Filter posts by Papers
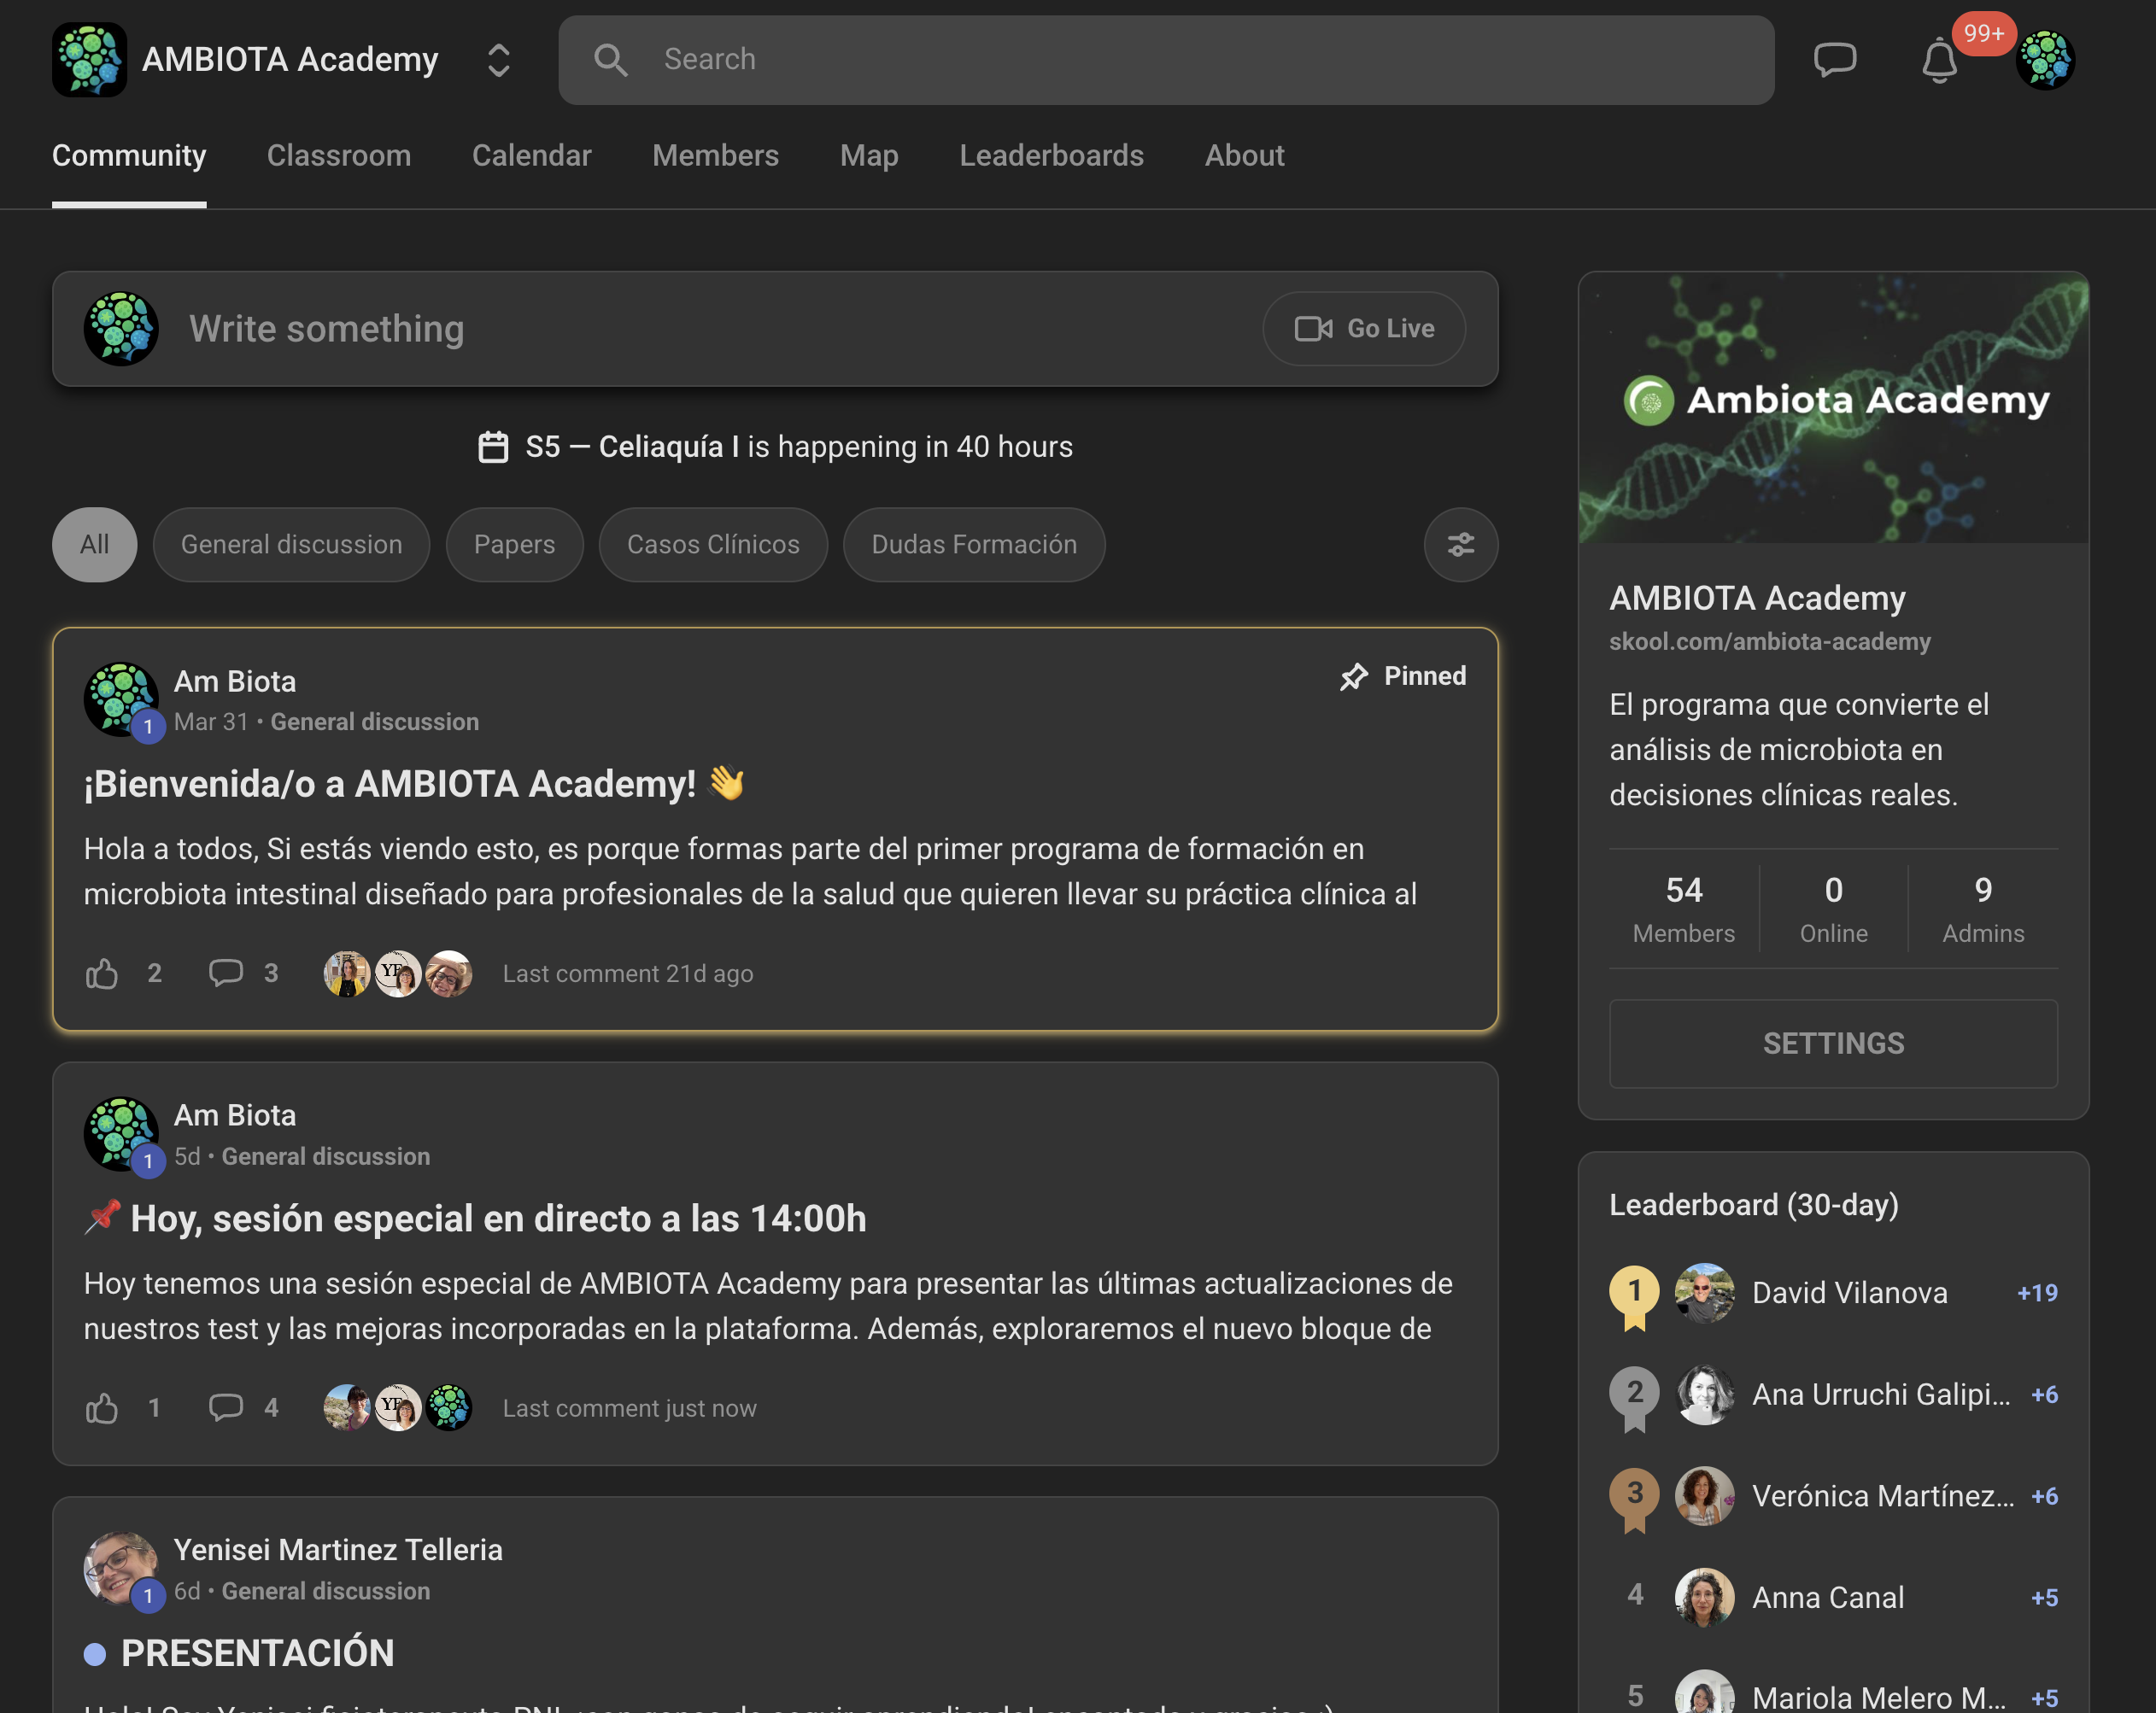Screen dimensions: 2156x1713 coord(514,545)
